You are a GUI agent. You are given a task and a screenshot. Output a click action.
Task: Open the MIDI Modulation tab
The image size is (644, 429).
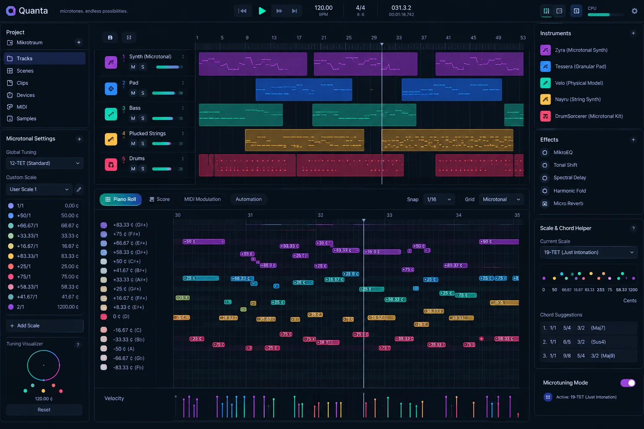(x=203, y=199)
